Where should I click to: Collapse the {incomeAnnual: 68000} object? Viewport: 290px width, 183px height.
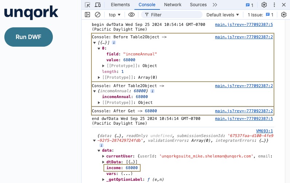pyautogui.click(x=94, y=91)
